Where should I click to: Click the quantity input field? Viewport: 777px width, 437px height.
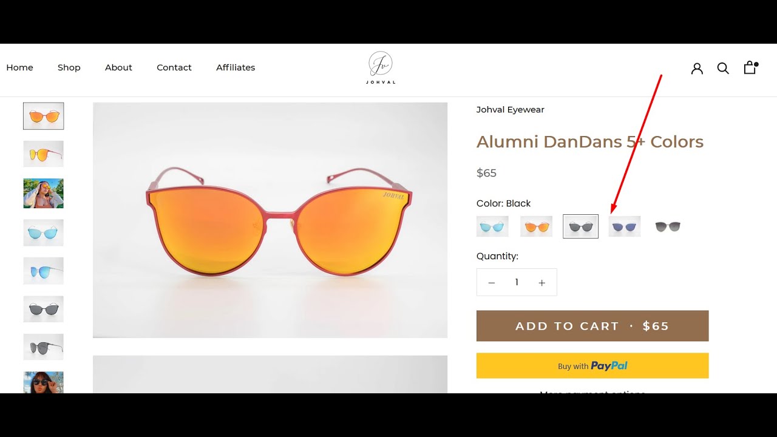[517, 282]
